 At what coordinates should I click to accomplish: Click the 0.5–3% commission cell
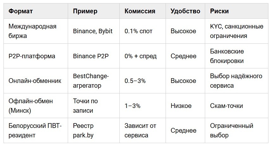tap(142, 81)
